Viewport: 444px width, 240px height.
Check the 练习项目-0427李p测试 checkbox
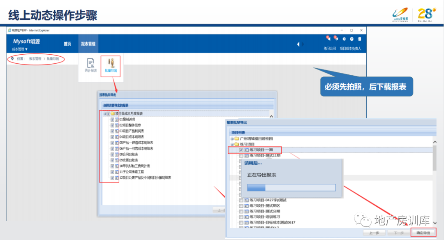(x=241, y=200)
